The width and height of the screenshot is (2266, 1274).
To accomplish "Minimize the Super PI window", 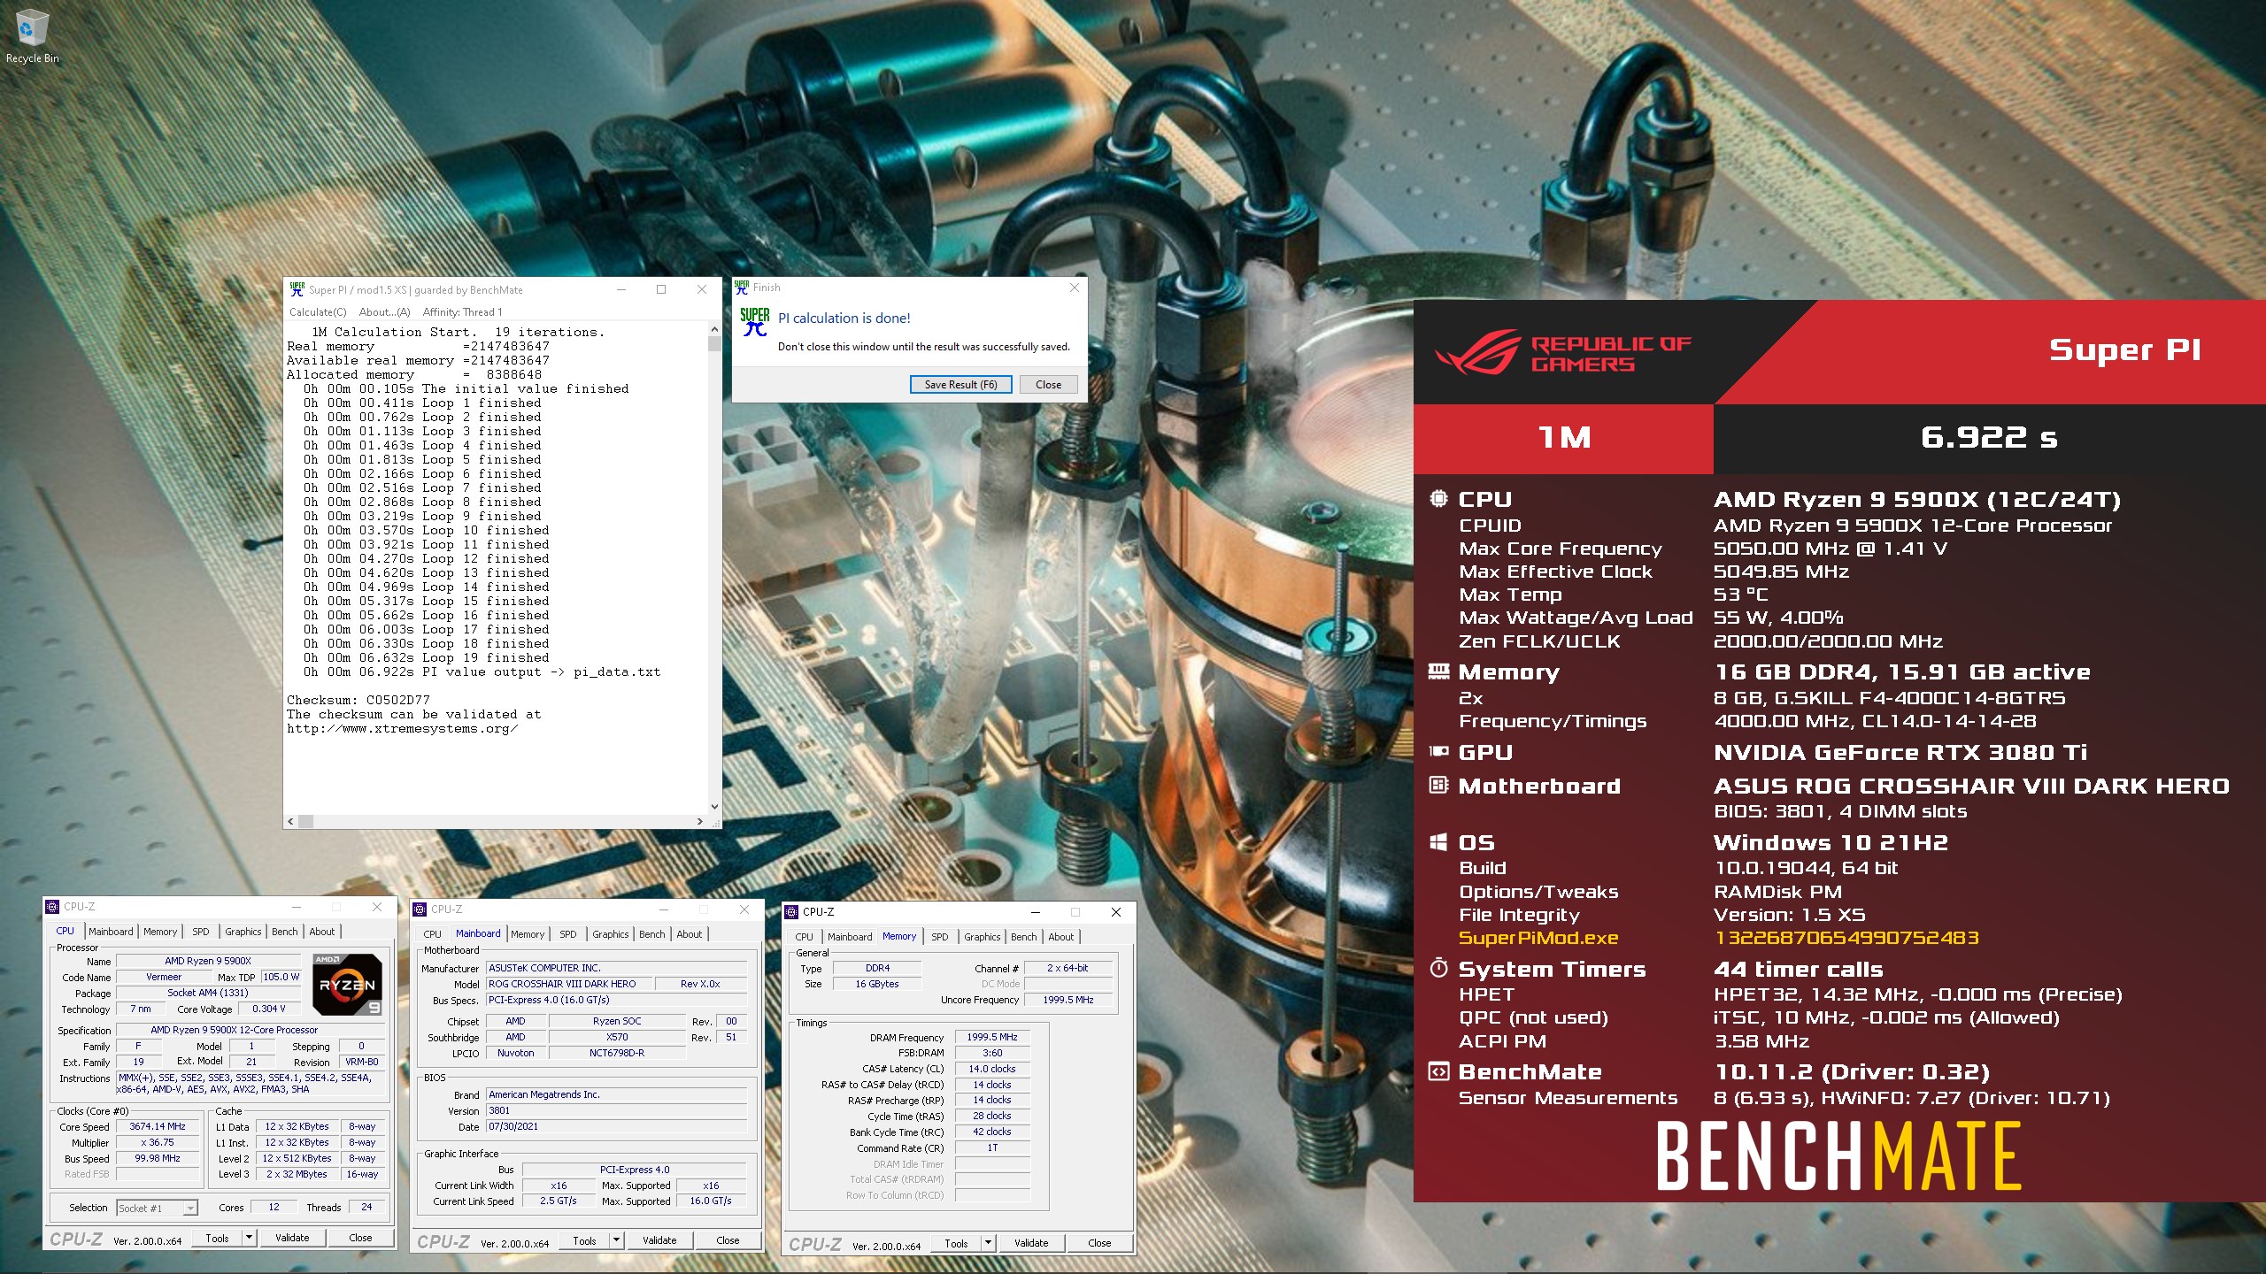I will tap(621, 289).
